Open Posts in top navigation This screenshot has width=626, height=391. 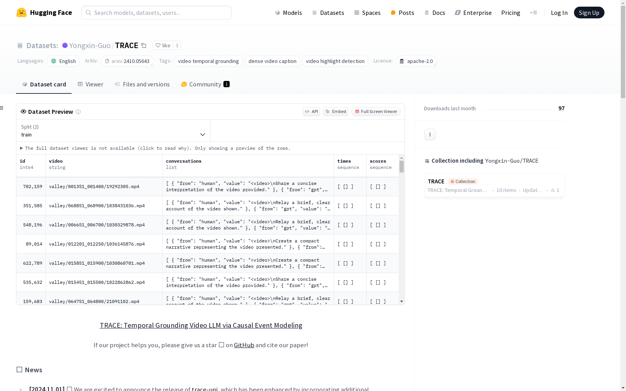tap(402, 13)
